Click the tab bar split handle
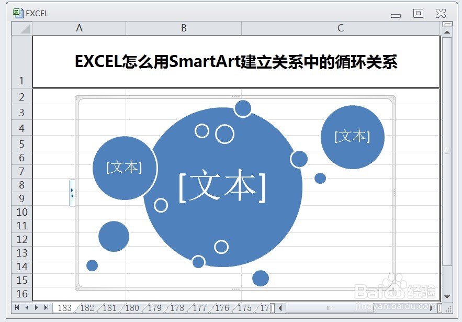Screen dimensions: 462x322 tap(273, 308)
